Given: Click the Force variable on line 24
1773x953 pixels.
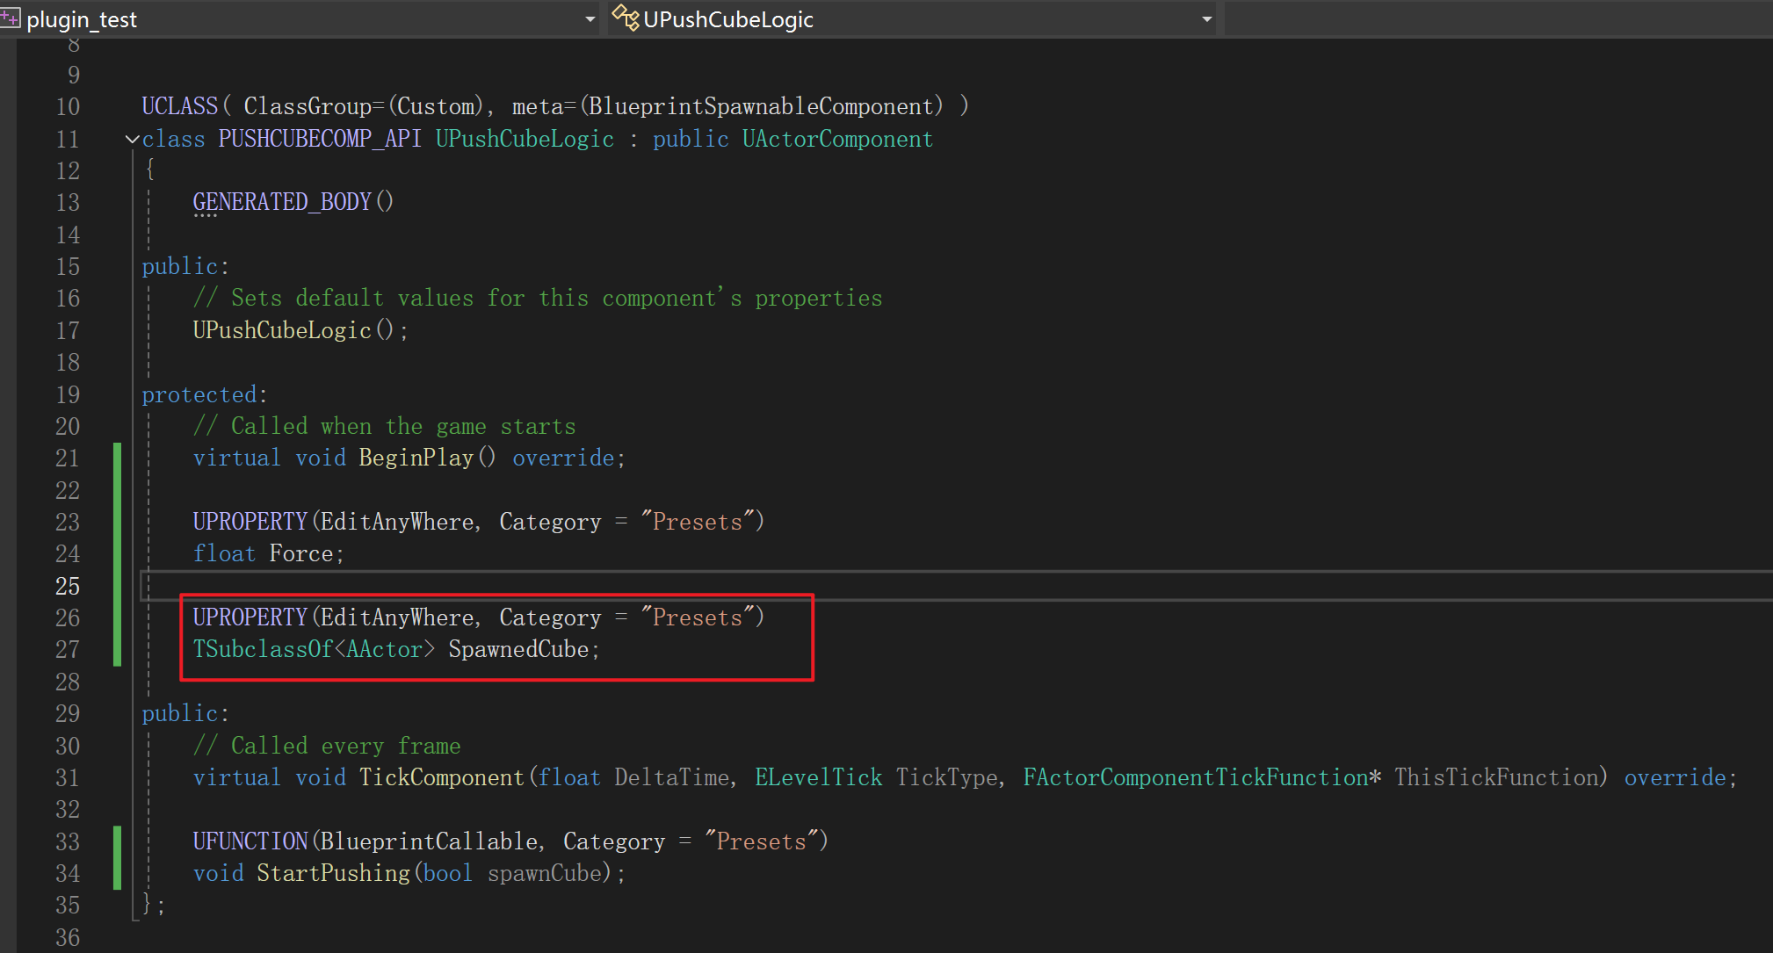Looking at the screenshot, I should tap(300, 553).
